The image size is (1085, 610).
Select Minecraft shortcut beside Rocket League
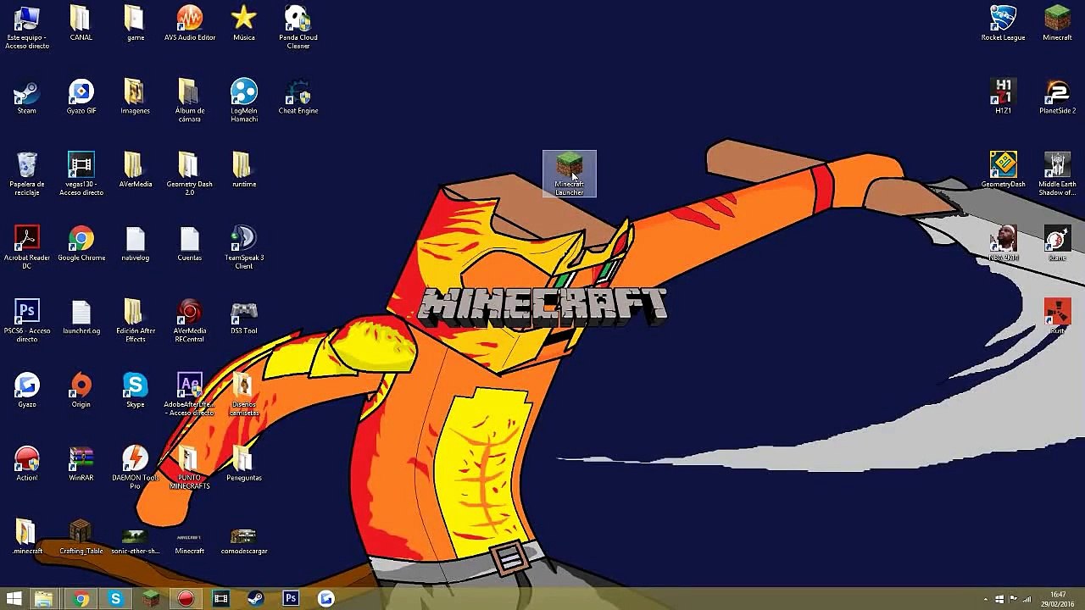1057,24
